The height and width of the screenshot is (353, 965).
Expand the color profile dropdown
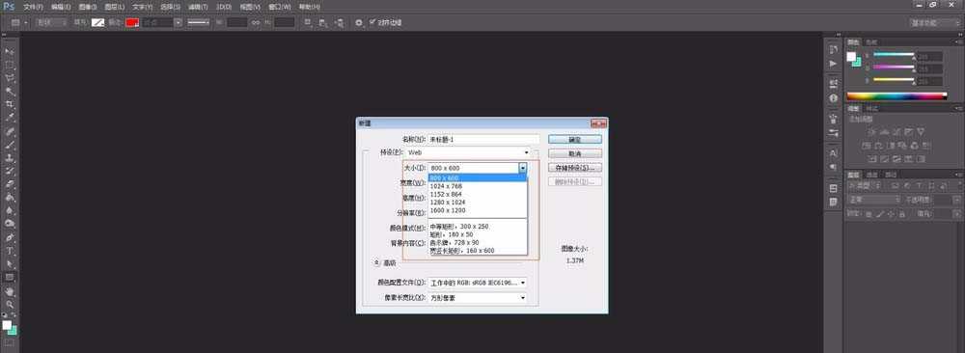[x=478, y=283]
